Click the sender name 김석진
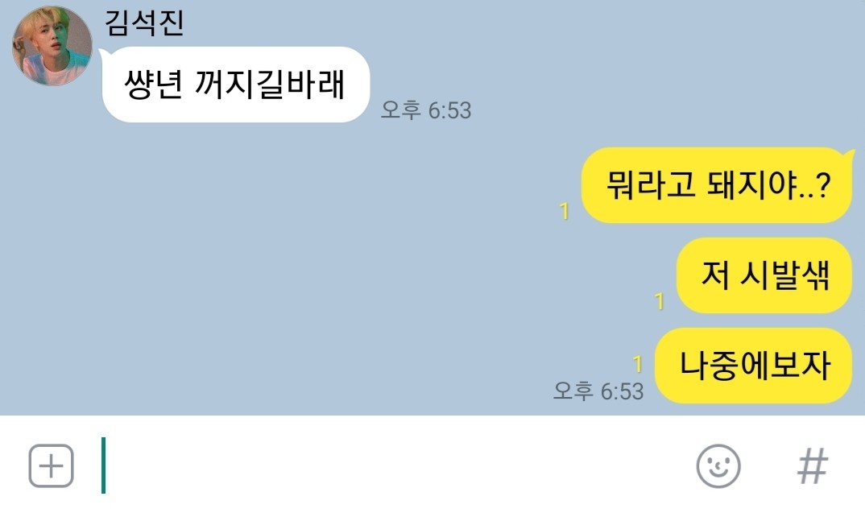The width and height of the screenshot is (865, 517). coord(144,23)
